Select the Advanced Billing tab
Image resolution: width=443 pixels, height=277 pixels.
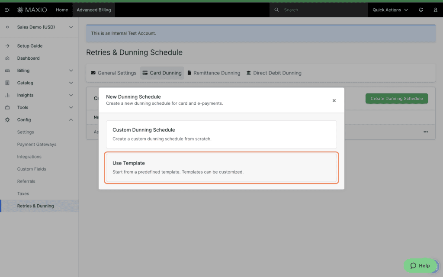coord(94,10)
